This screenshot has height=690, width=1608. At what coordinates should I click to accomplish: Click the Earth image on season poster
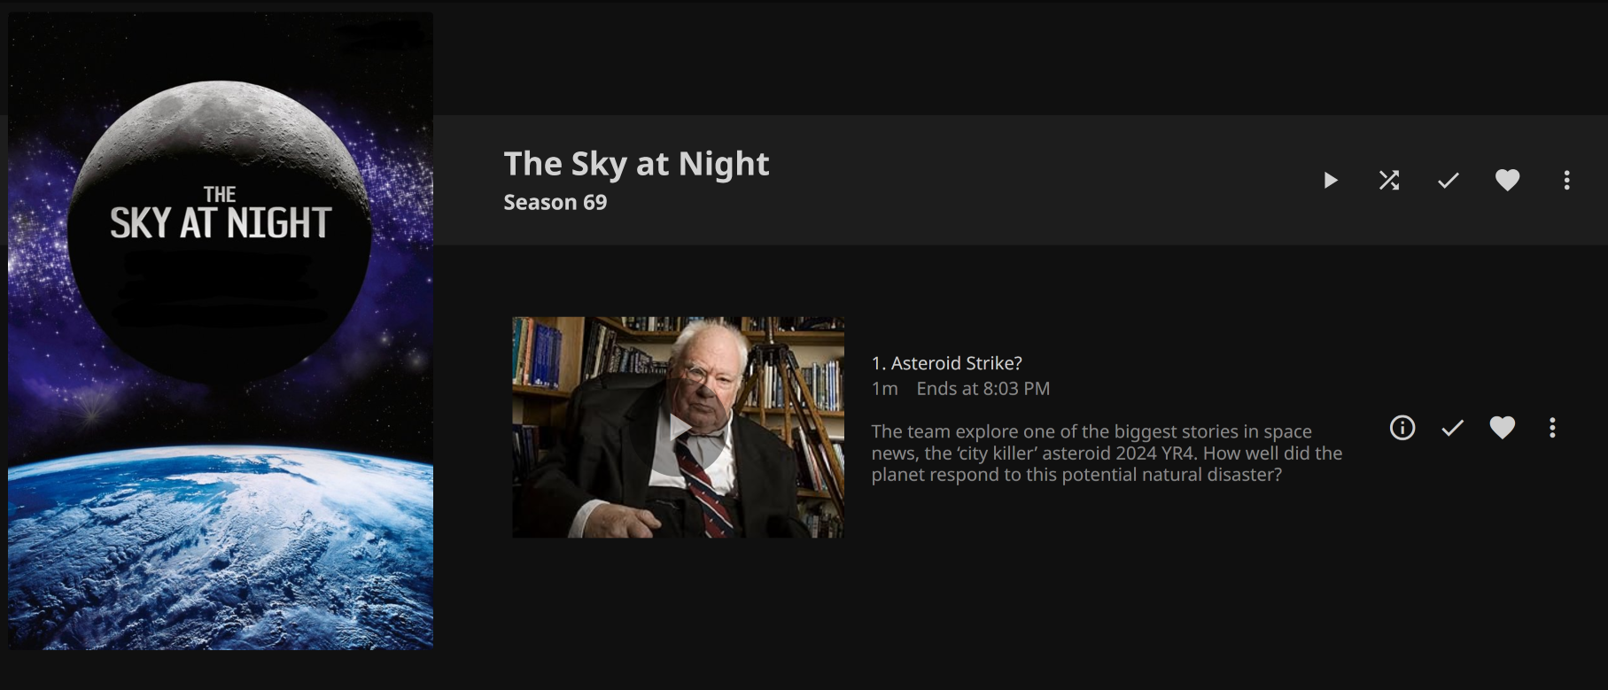pyautogui.click(x=221, y=547)
